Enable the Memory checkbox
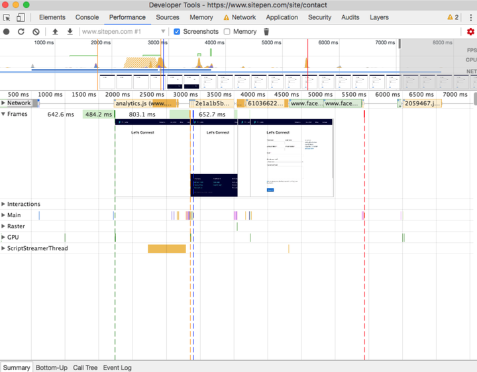 point(227,32)
